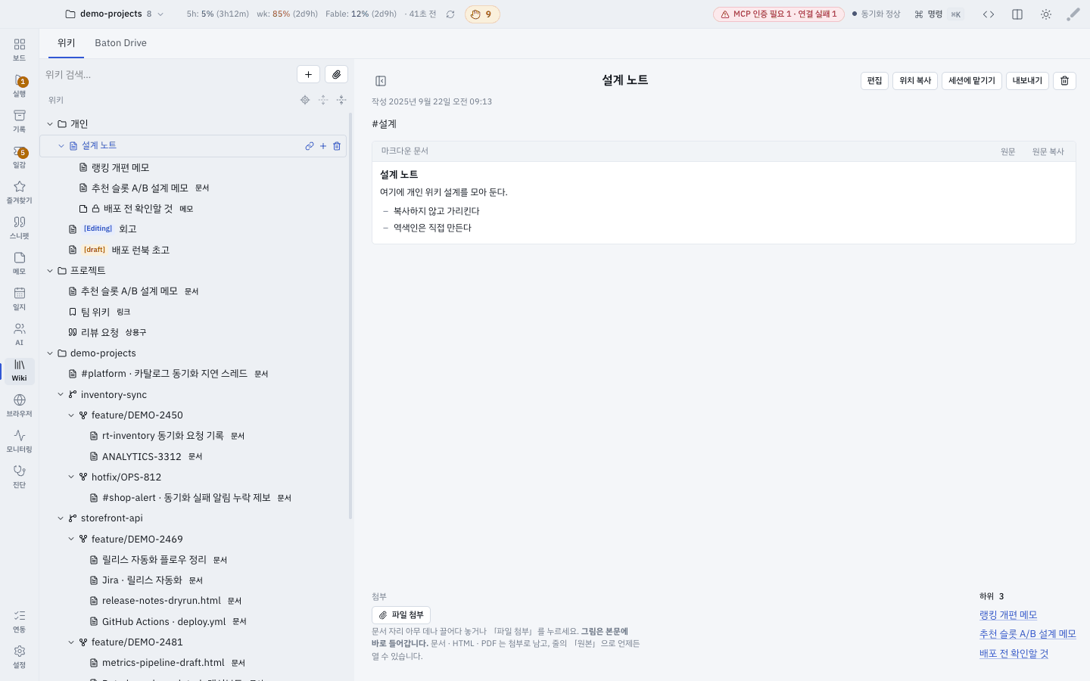Click the attachment paperclip button beside search
This screenshot has width=1090, height=681.
[x=337, y=74]
